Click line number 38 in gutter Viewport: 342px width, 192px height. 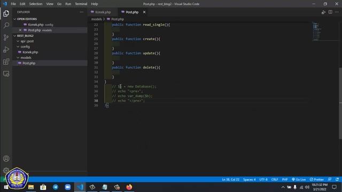click(x=96, y=101)
